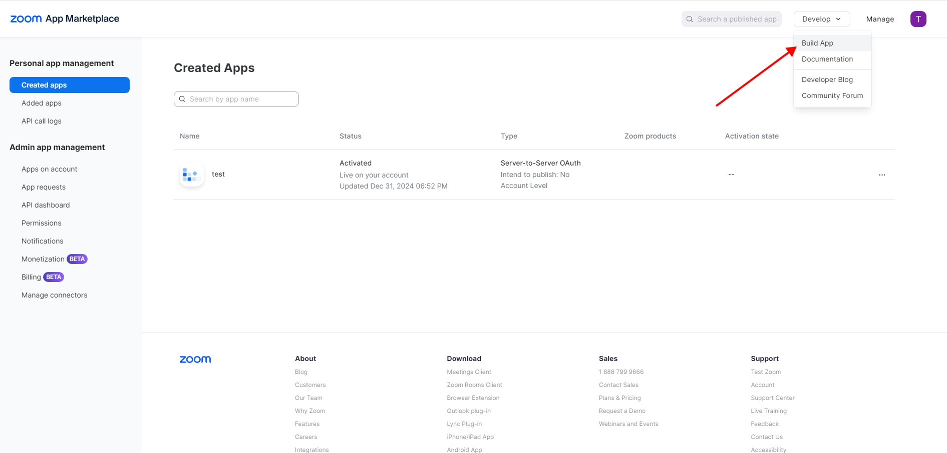Open the more options ellipsis for test app
The height and width of the screenshot is (453, 947).
[x=882, y=174]
